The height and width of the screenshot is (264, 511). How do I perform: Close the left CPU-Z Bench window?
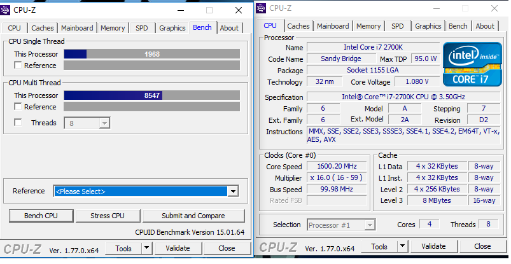pyautogui.click(x=239, y=10)
